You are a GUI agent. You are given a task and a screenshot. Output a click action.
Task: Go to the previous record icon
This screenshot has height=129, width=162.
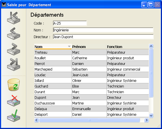(14, 34)
